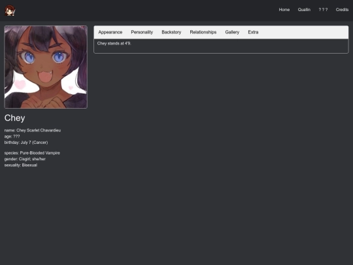Image resolution: width=353 pixels, height=265 pixels.
Task: Switch to the Appearance tab
Action: click(110, 32)
